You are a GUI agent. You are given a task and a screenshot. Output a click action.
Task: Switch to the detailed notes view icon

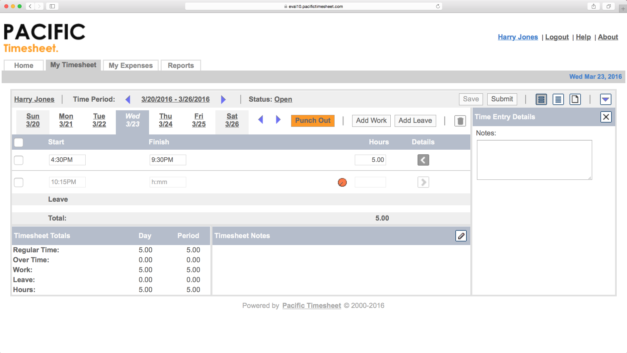click(558, 99)
